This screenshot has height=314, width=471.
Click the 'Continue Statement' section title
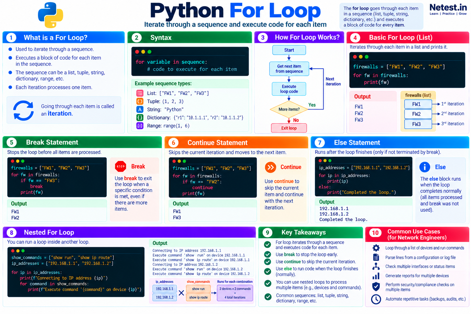217,143
